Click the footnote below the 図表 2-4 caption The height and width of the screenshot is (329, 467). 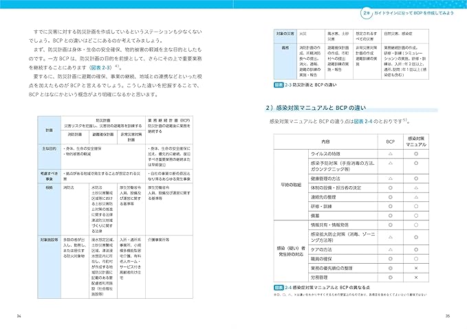point(350,295)
